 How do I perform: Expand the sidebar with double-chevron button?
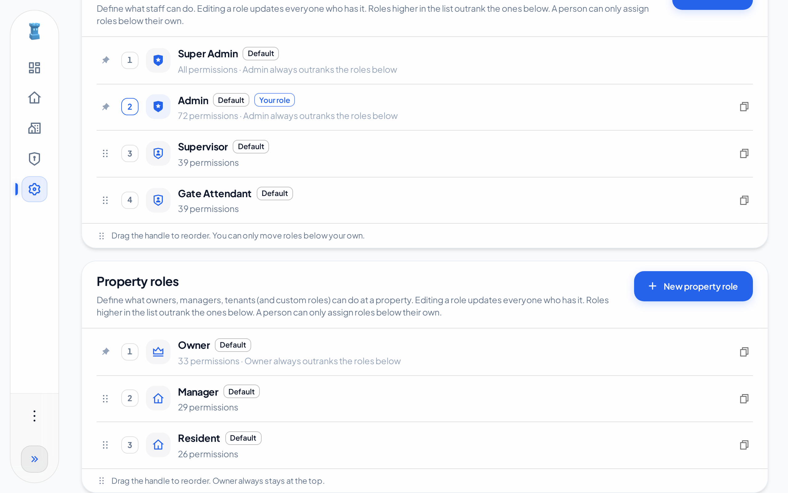click(34, 459)
